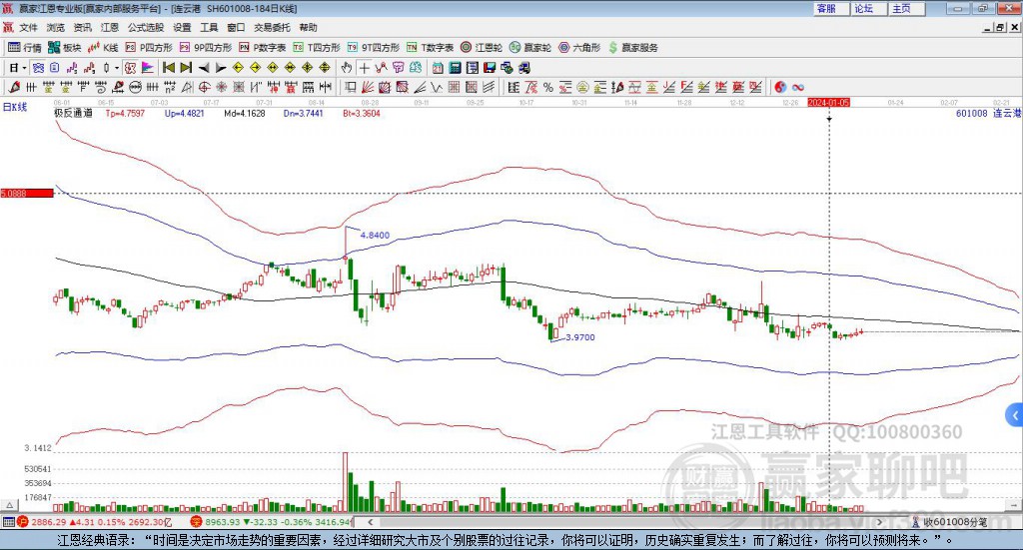
Task: Select the circled crosshair target tool
Action: click(204, 87)
